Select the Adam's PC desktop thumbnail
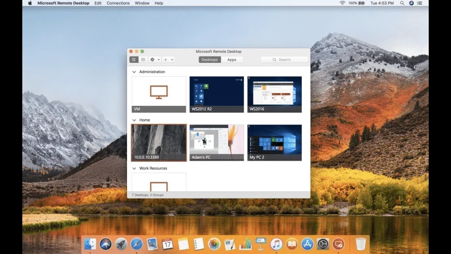451x254 pixels. 217,143
